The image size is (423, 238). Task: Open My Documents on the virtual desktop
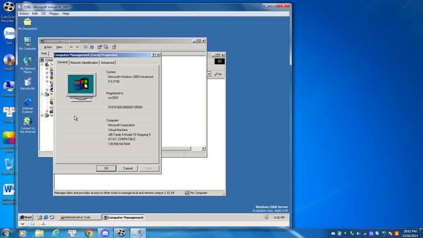pos(28,24)
